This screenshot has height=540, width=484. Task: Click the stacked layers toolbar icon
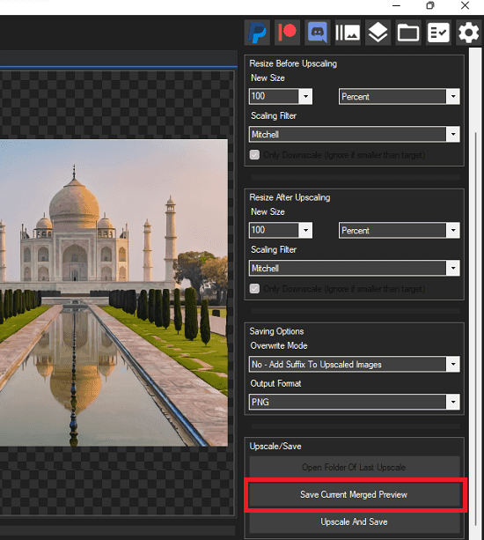point(378,33)
